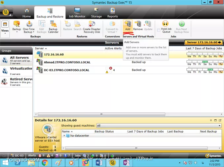Expand the ha-datacenter tree node

(64, 135)
